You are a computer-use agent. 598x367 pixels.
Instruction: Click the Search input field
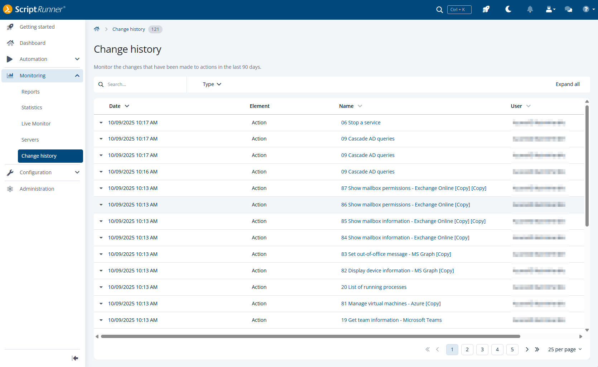(140, 84)
